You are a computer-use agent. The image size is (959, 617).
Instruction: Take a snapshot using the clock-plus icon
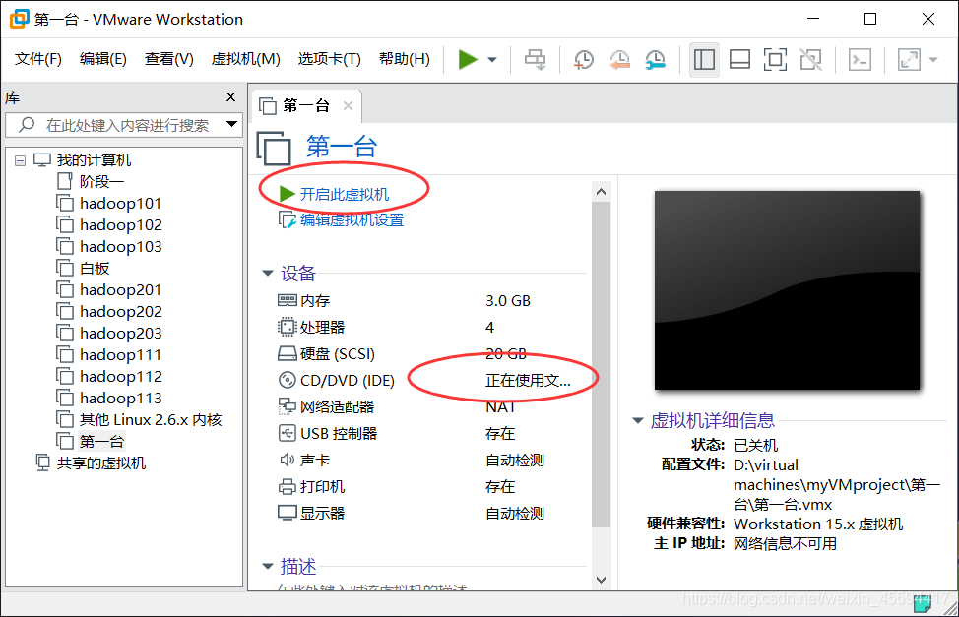pyautogui.click(x=584, y=59)
